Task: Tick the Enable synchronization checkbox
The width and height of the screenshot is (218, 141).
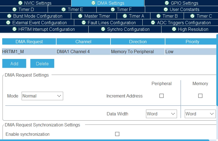Action: [117, 134]
